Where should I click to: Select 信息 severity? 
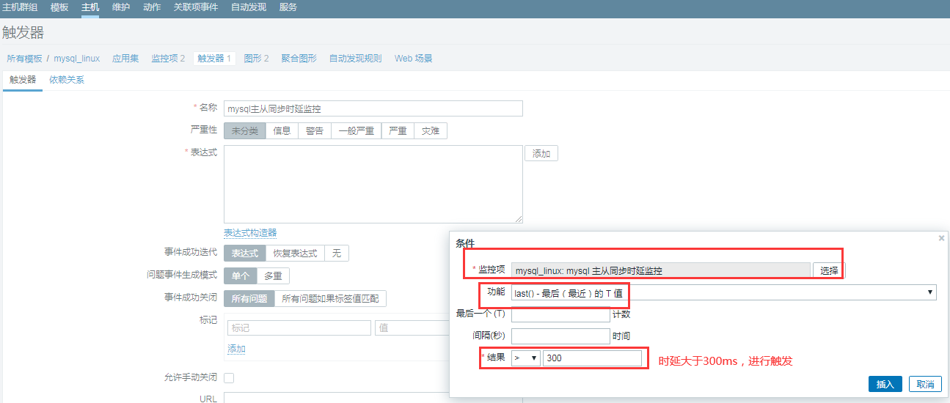(282, 131)
